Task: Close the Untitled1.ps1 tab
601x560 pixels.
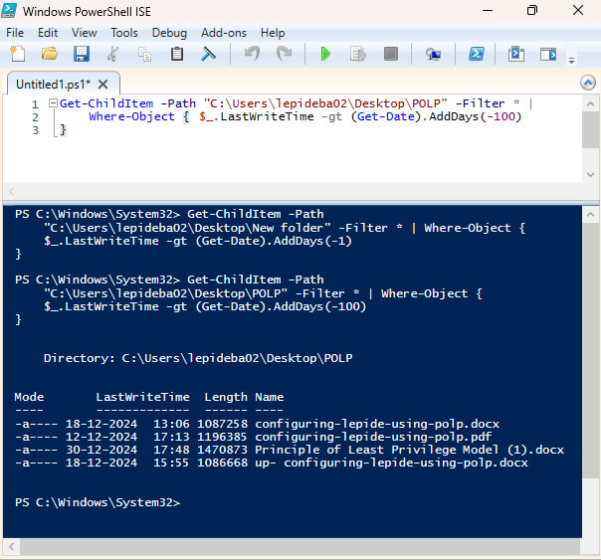Action: pos(102,84)
